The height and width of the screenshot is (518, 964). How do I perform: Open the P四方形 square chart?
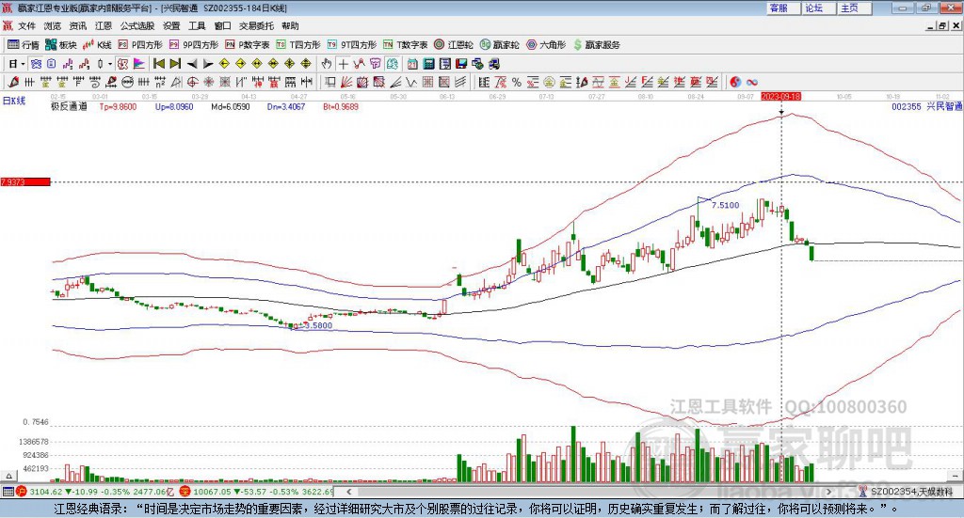tap(140, 45)
